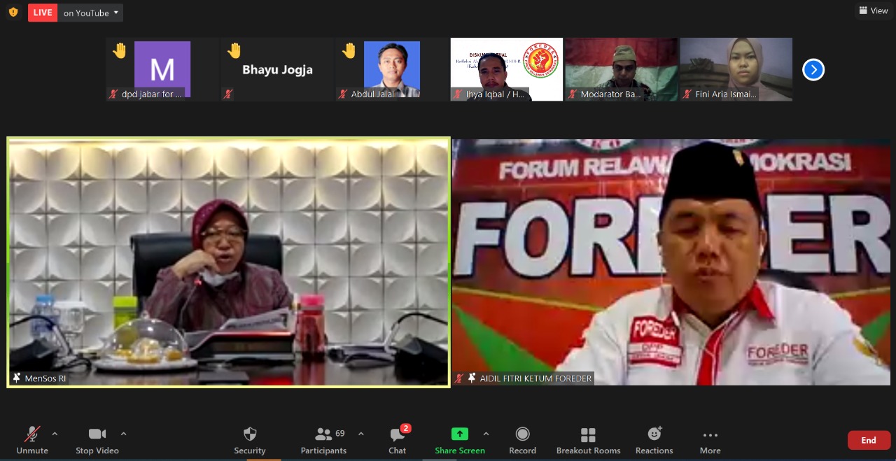The height and width of the screenshot is (461, 896).
Task: Expand share screen options arrow
Action: click(x=486, y=434)
